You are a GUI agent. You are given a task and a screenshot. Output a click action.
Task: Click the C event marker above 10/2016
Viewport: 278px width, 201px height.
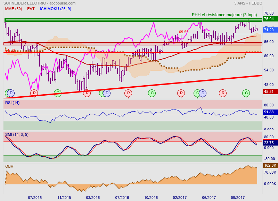click(152, 93)
